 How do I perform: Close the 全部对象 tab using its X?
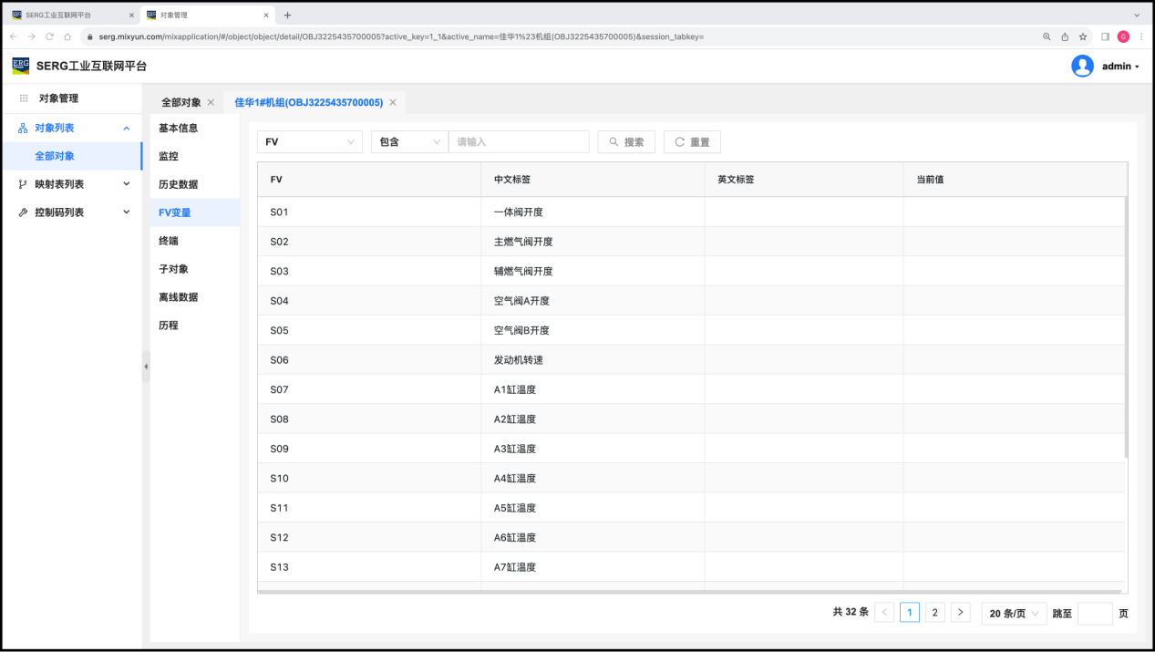tap(211, 103)
